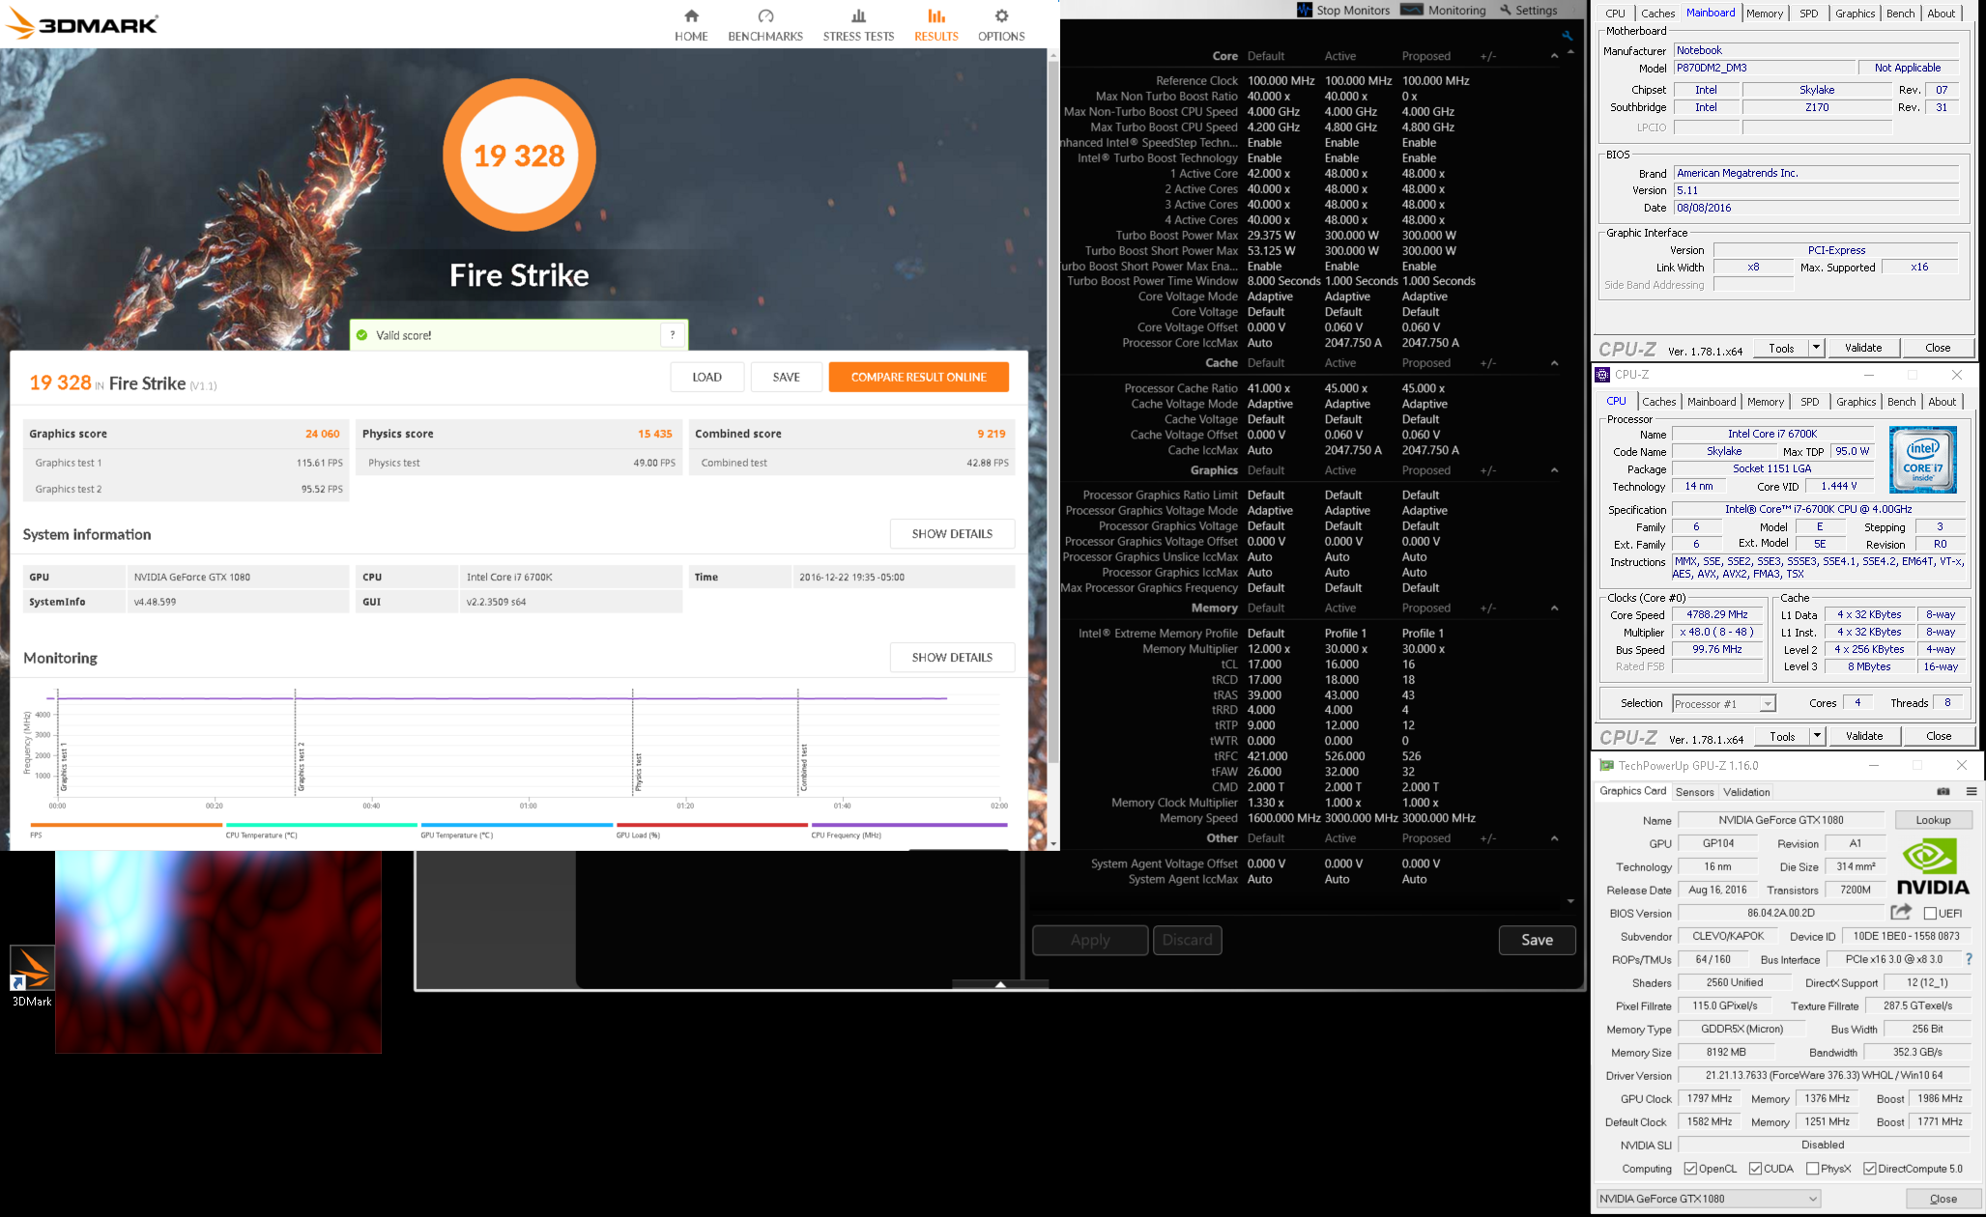The image size is (1986, 1217).
Task: Click the Close button in GPU-Z
Action: click(x=1943, y=1199)
